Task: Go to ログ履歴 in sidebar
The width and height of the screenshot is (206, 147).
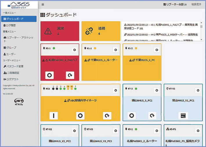Action: tap(11, 26)
